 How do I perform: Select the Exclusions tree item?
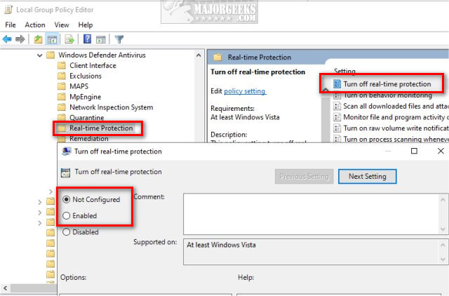coord(86,76)
